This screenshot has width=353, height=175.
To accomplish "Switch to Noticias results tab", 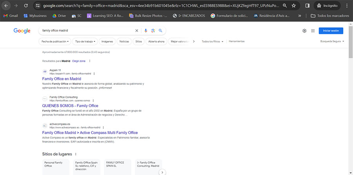I will click(x=124, y=41).
